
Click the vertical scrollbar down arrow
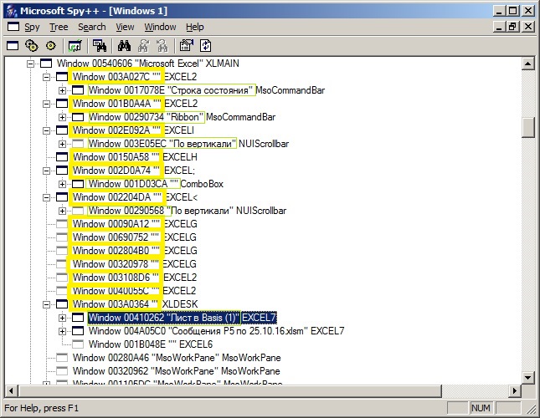pos(527,377)
